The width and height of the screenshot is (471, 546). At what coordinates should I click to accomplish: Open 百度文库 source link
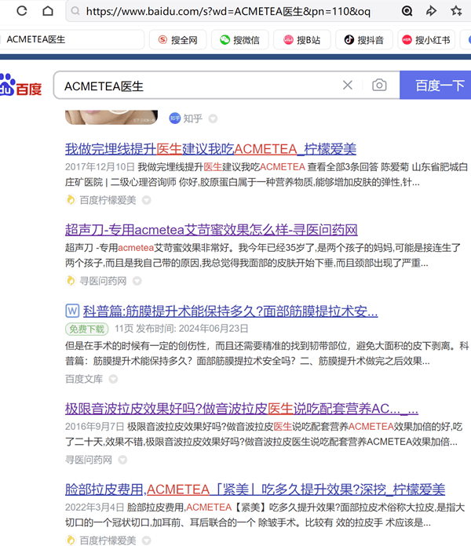pyautogui.click(x=84, y=379)
